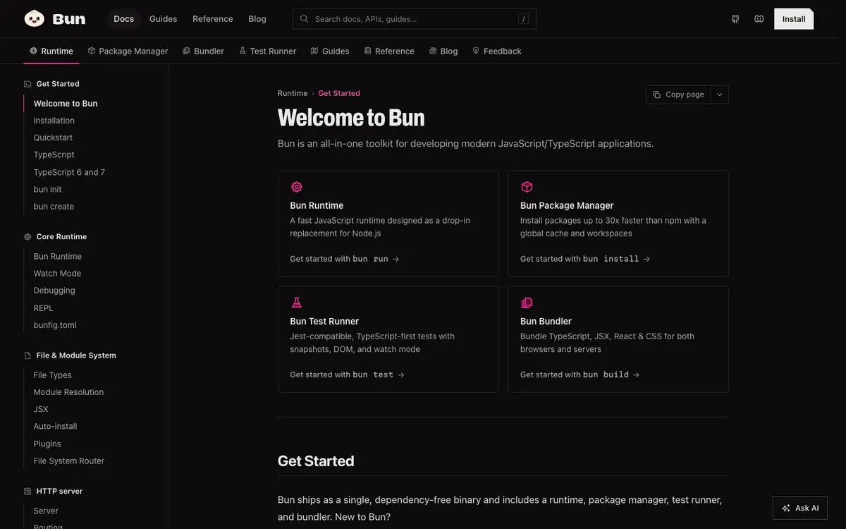Click the Bun Package Manager box icon
Screen dimensions: 846x529
[527, 187]
